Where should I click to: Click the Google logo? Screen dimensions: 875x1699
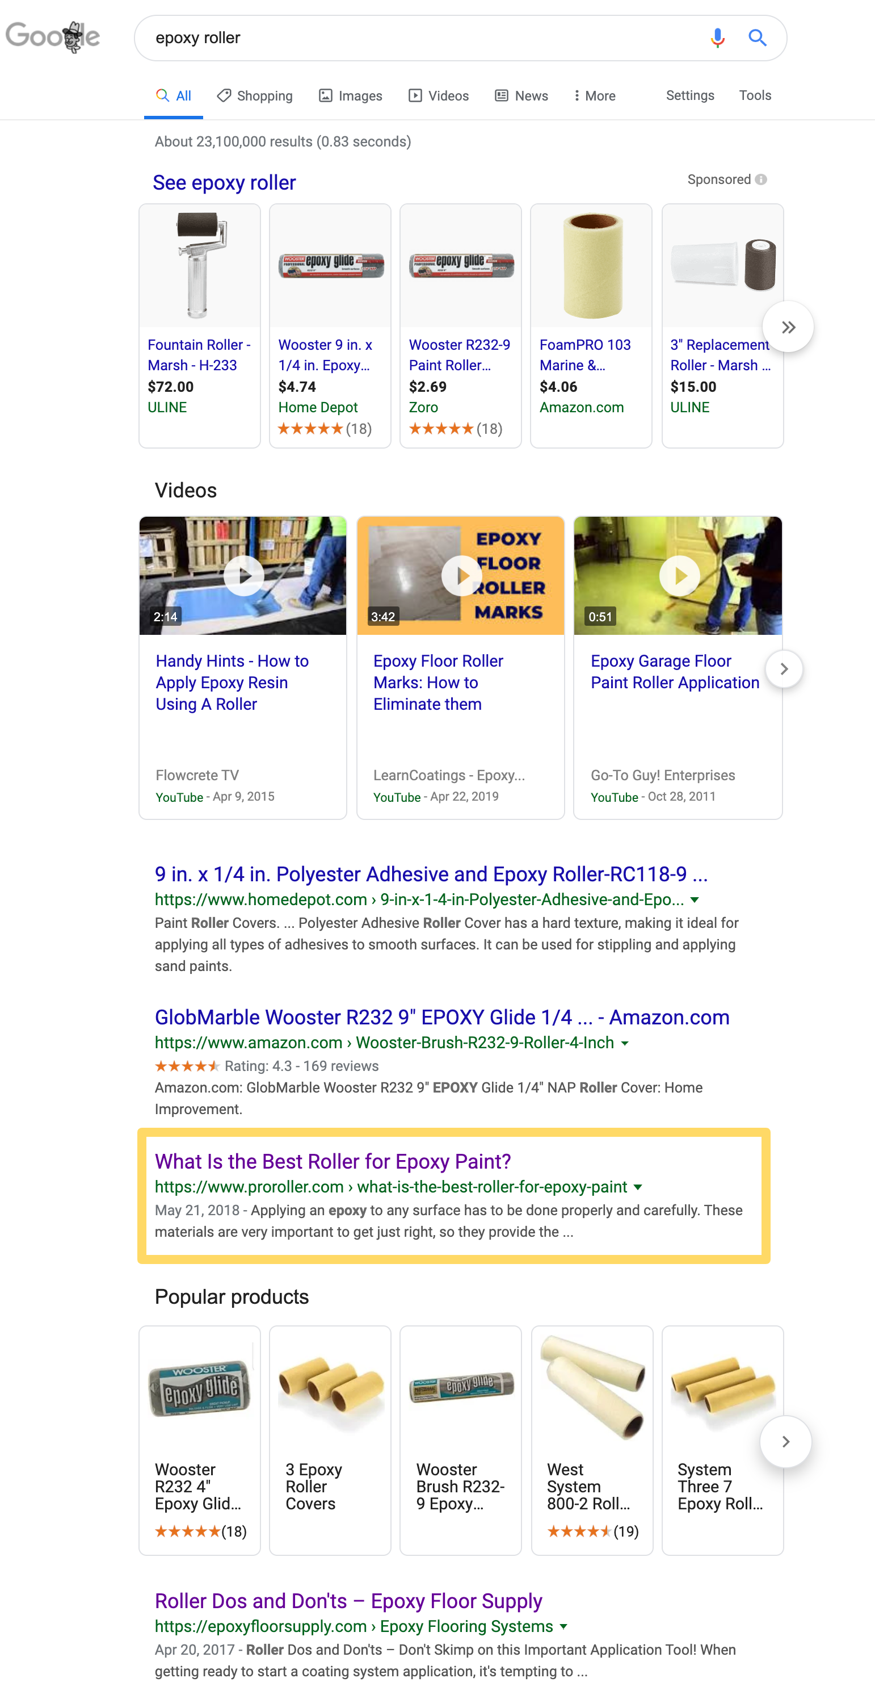[x=53, y=36]
